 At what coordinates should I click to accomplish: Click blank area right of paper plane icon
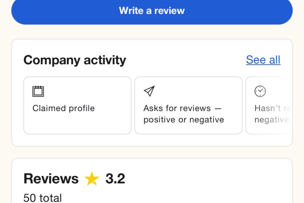click(x=196, y=91)
